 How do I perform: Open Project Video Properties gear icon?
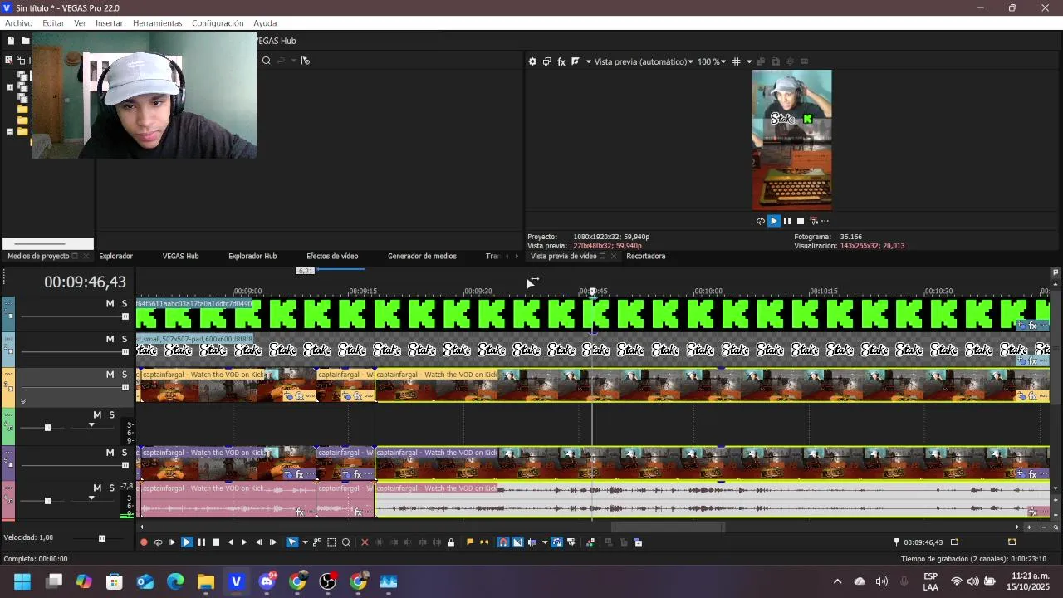532,61
